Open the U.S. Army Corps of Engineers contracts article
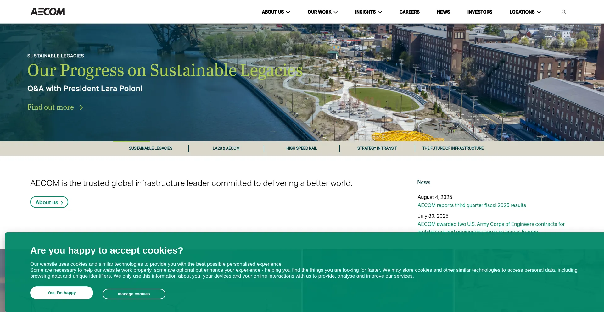Screen dimensions: 604x312 pos(491,227)
